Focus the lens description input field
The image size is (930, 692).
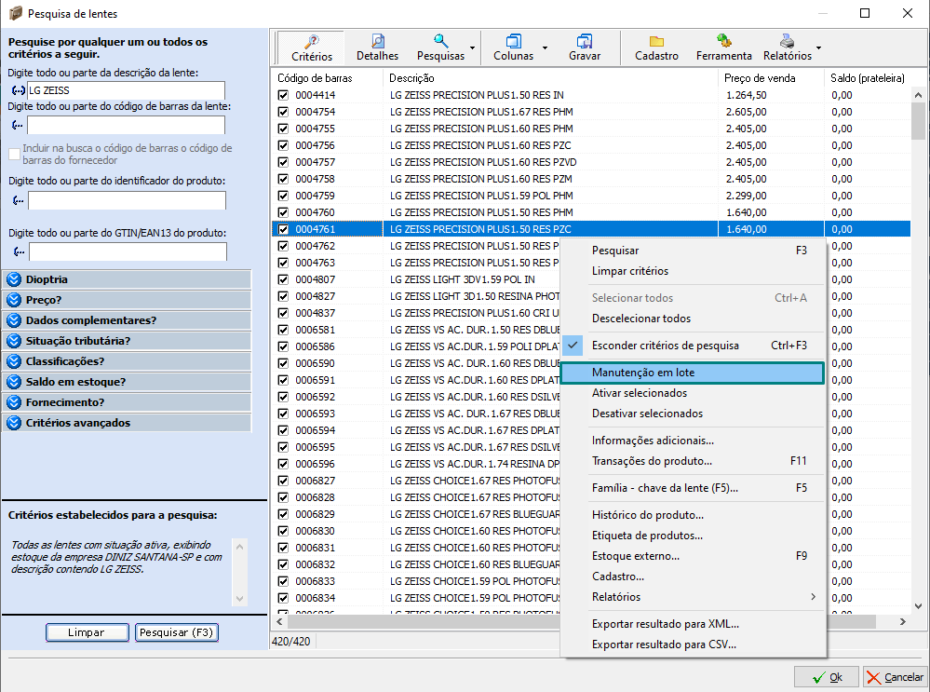click(x=127, y=90)
